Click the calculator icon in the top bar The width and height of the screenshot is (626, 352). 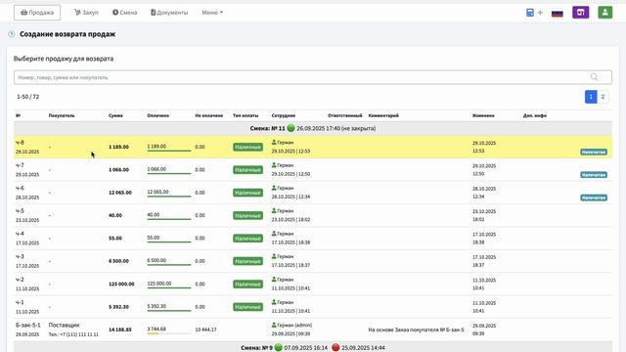coord(530,13)
